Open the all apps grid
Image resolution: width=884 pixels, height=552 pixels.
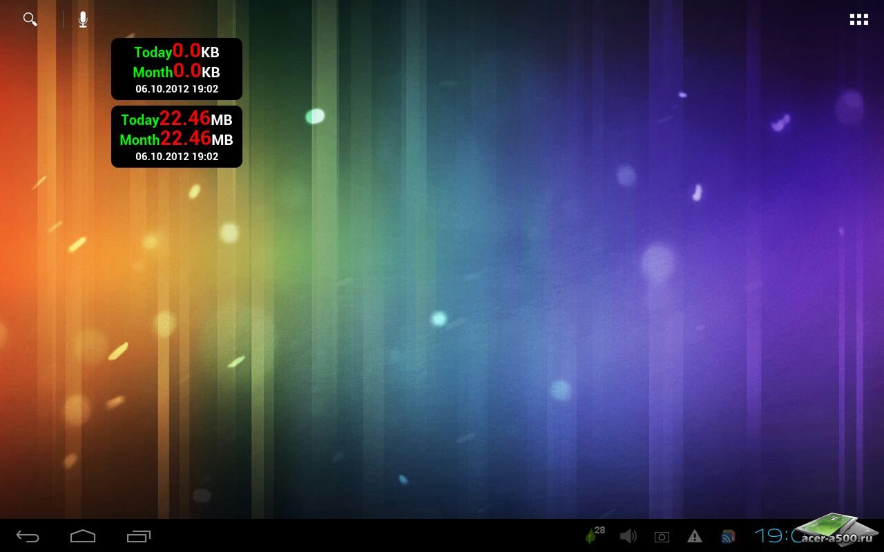858,19
